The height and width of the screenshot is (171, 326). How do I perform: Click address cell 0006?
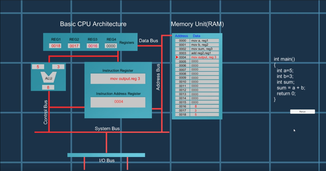[182, 65]
